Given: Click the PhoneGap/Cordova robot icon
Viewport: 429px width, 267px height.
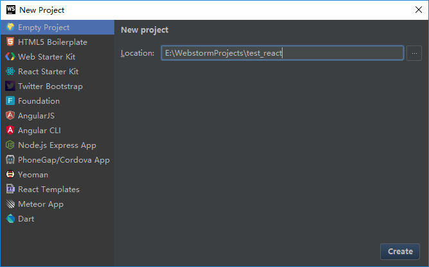Looking at the screenshot, I should click(x=10, y=160).
